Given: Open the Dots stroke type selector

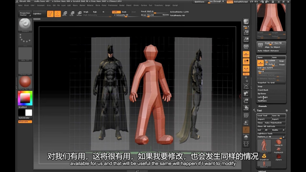Looking at the screenshot, I should (25, 39).
